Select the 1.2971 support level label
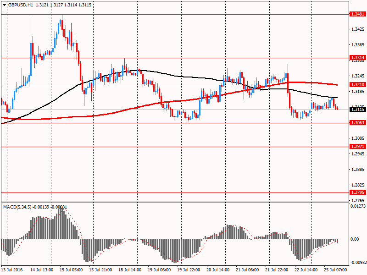367x275 pixels. [358, 147]
